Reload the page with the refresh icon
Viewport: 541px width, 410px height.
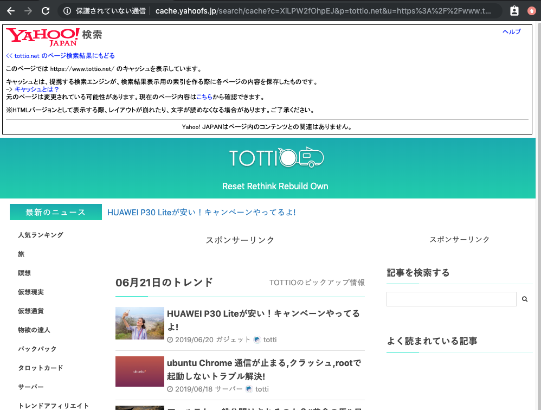46,11
